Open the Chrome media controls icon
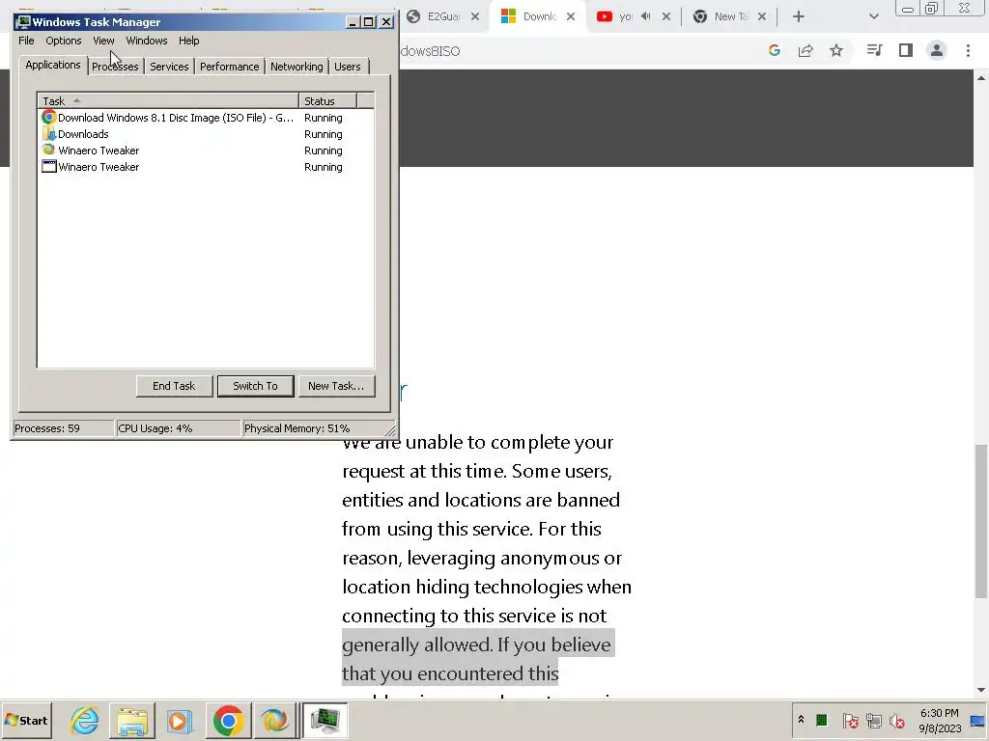 pos(874,50)
